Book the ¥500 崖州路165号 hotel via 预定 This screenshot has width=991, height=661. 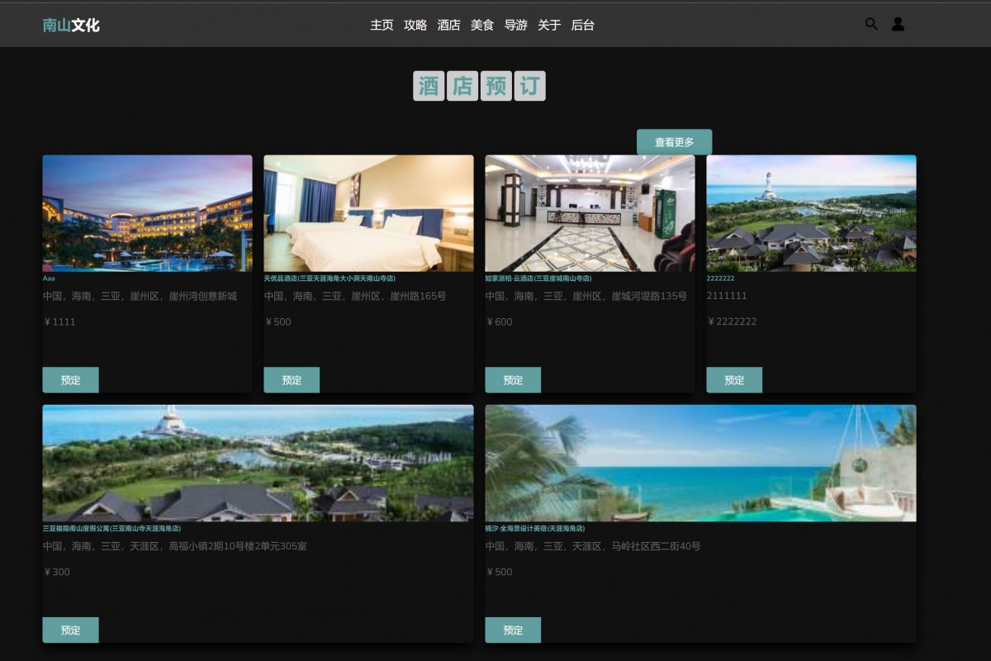coord(292,380)
